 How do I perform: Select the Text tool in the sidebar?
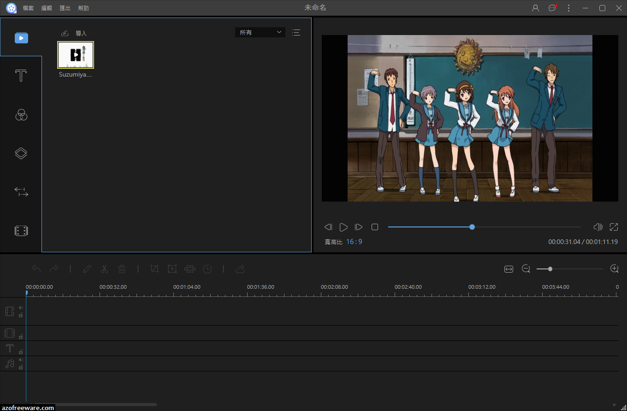tap(21, 75)
